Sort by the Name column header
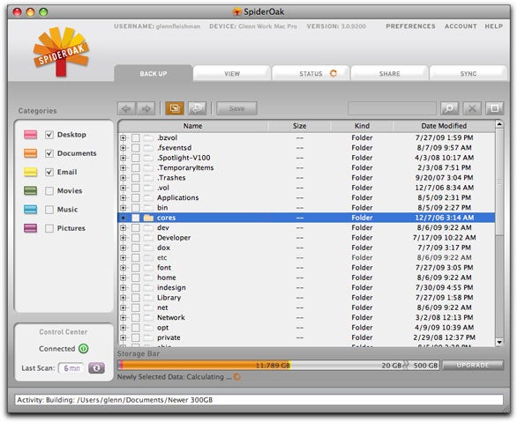This screenshot has width=517, height=422. 193,126
